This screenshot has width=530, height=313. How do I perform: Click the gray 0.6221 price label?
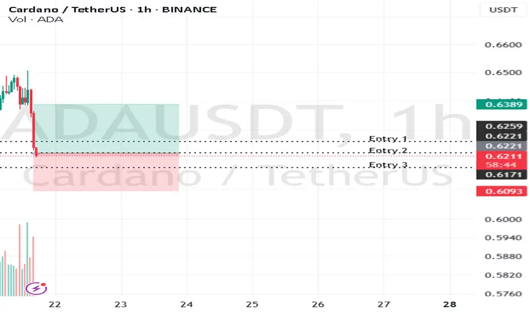[502, 146]
